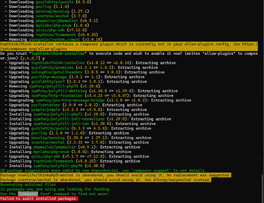Click the '[y,n,d,?]' prompt options

point(30,58)
